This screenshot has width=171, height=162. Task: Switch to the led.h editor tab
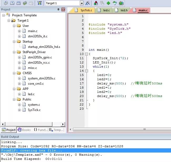click(121, 10)
